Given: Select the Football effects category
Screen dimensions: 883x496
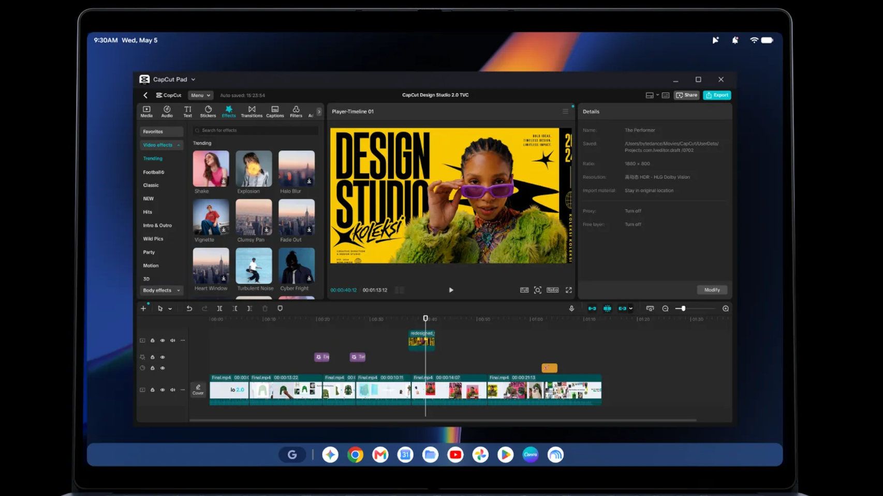Looking at the screenshot, I should [154, 172].
